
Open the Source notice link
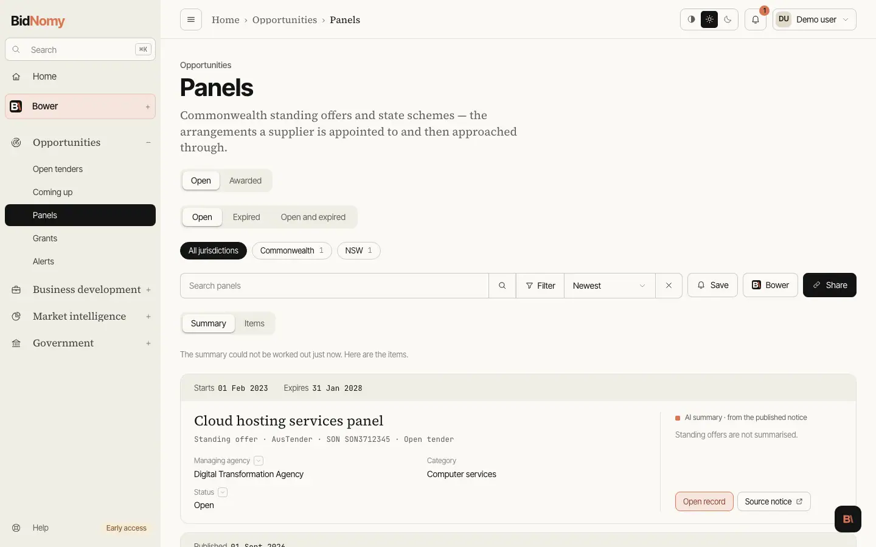tap(774, 501)
